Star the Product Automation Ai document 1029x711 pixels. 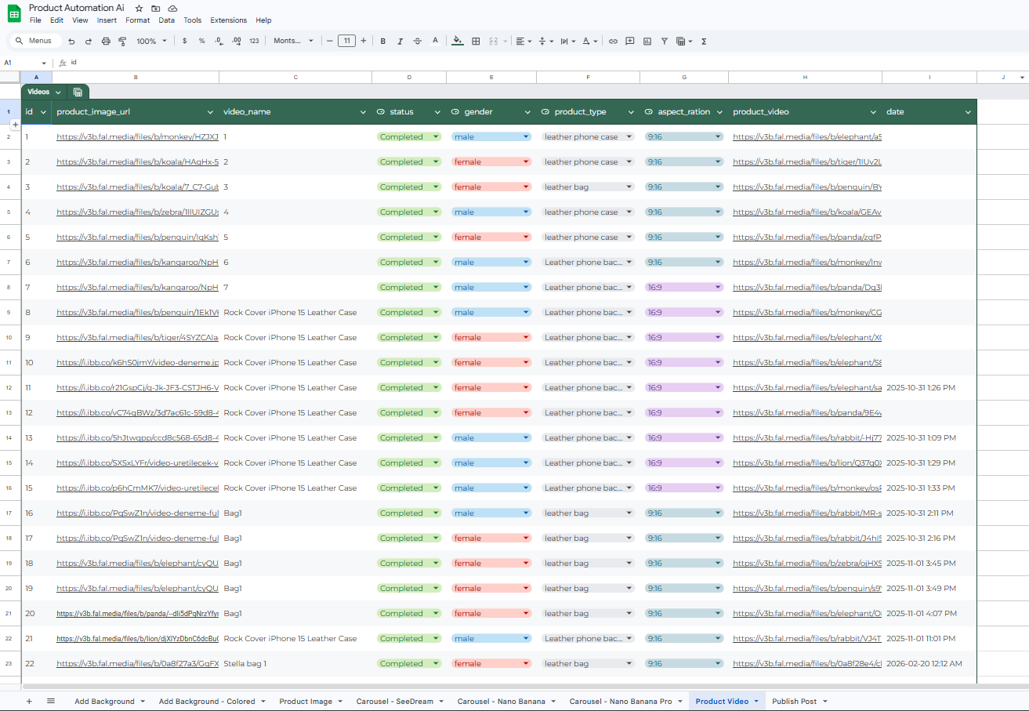[139, 8]
